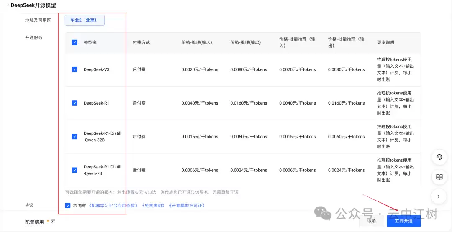This screenshot has height=232, width=452.
Task: Click DeepSeek-R1 output price 0.0160元/千tokens
Action: [x=249, y=103]
